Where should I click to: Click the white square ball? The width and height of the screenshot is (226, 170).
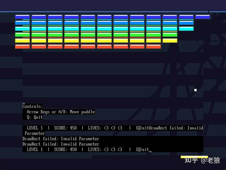click(196, 90)
